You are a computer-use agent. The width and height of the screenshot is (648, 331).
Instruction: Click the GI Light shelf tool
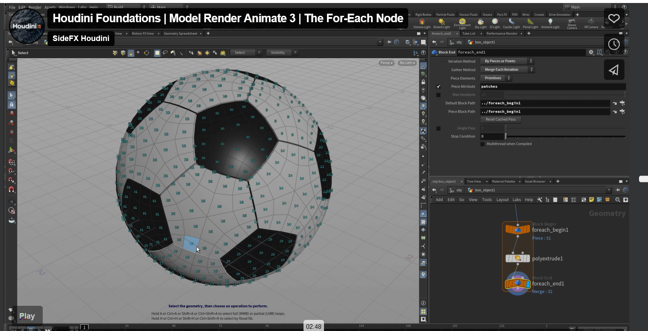[x=495, y=23]
